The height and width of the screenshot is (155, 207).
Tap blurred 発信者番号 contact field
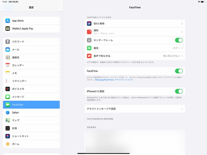click(x=135, y=141)
